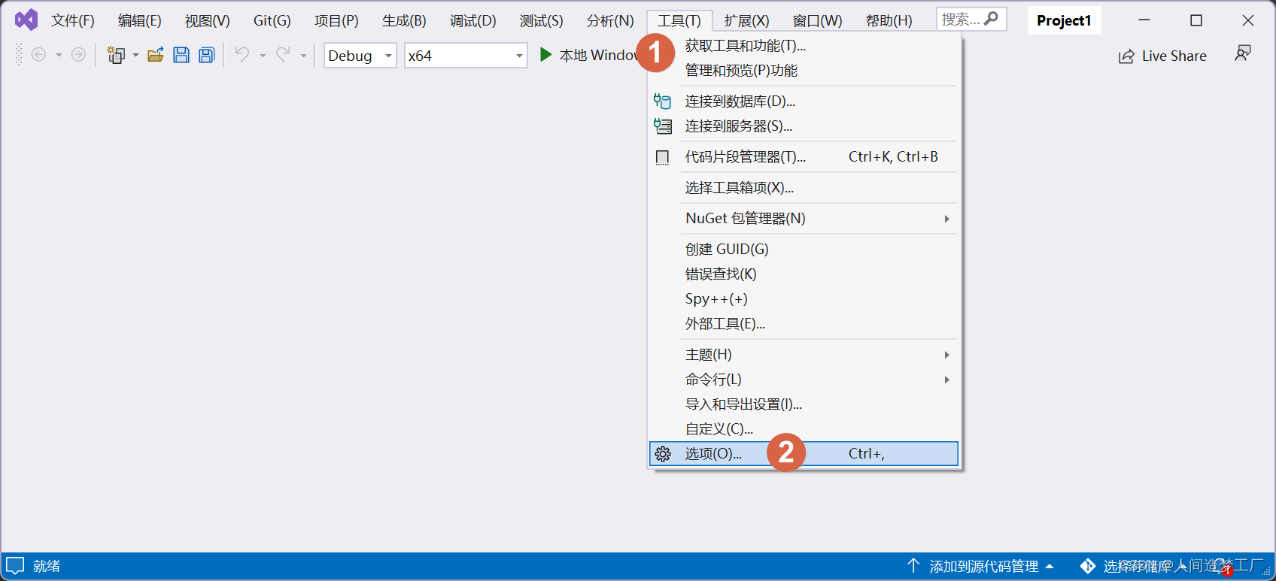Open the 生成(B) menu
This screenshot has height=581, width=1276.
[404, 21]
